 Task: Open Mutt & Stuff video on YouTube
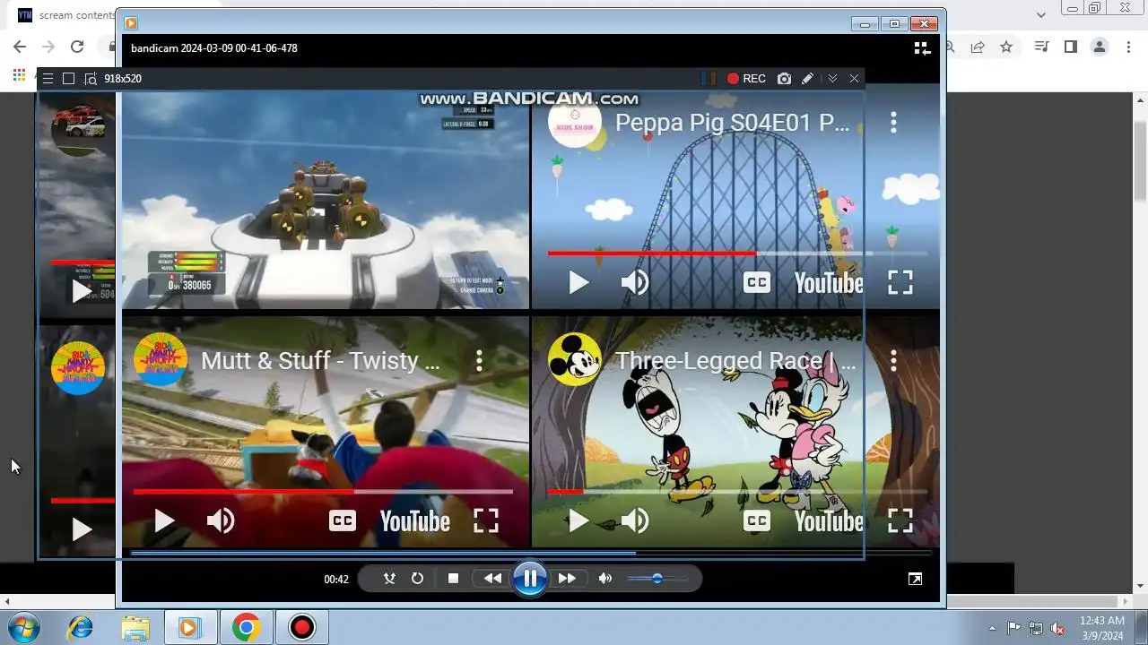click(x=414, y=521)
